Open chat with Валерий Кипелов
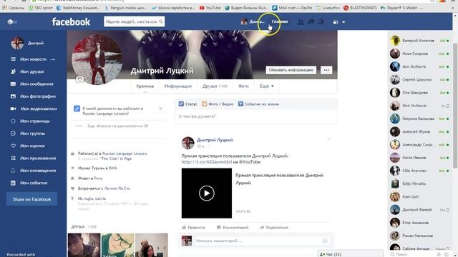458x257 pixels. point(419,41)
